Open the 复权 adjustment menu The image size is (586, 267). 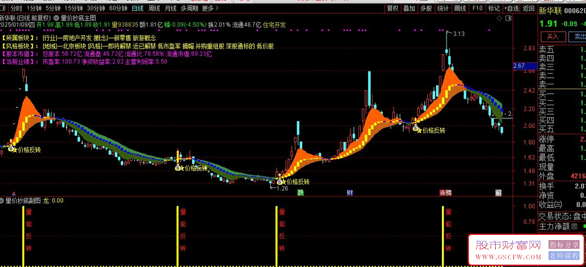[393, 8]
